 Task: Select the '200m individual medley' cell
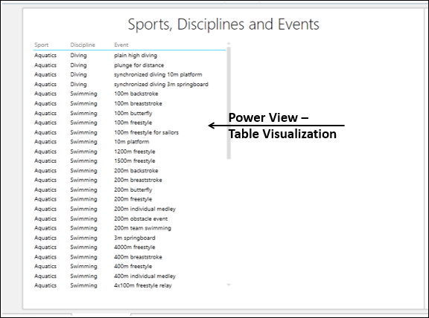tap(144, 209)
